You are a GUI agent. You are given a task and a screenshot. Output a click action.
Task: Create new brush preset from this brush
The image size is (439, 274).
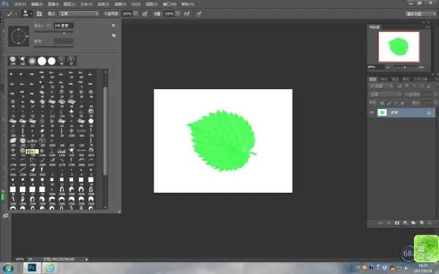(x=114, y=36)
